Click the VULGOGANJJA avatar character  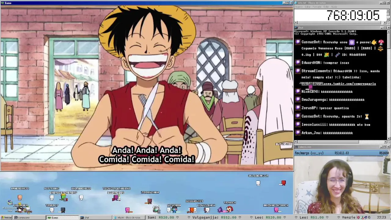[x=258, y=183]
